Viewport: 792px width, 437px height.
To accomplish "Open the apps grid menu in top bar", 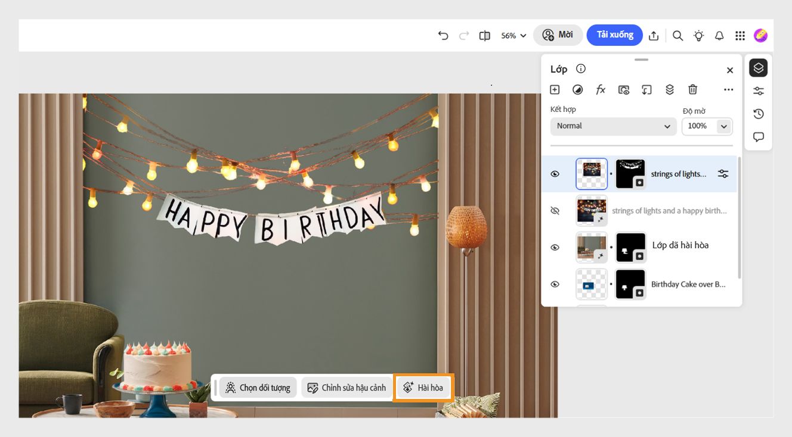I will point(740,35).
